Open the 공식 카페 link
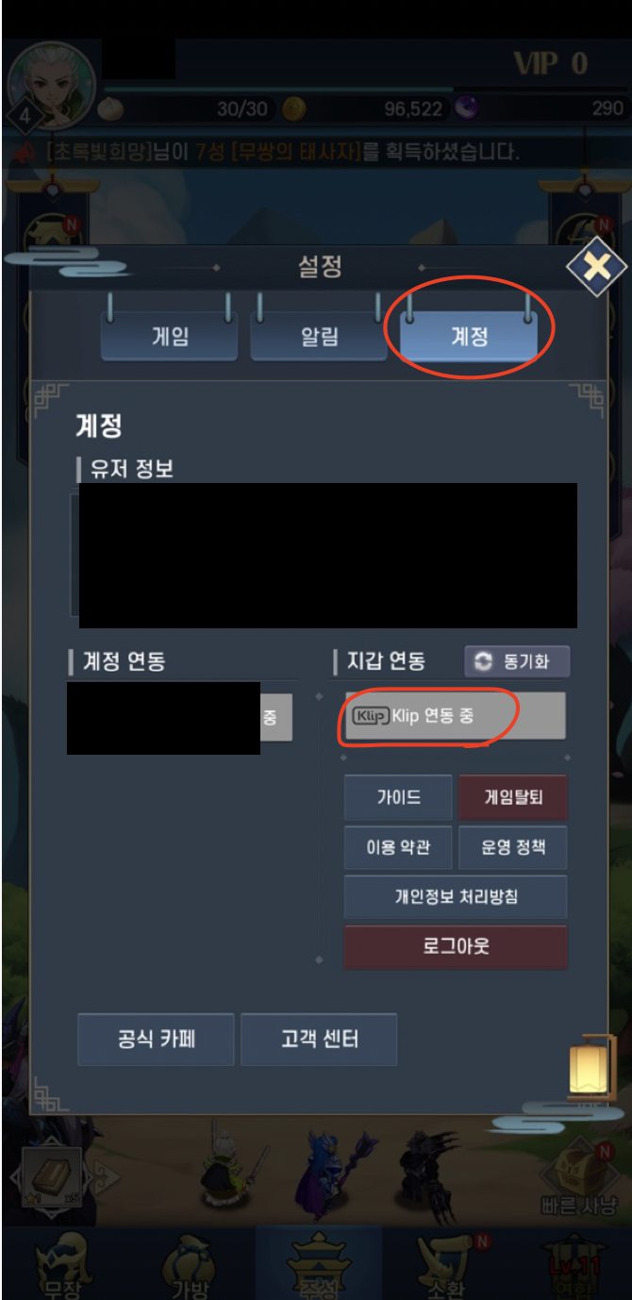The image size is (632, 1300). click(x=156, y=1040)
